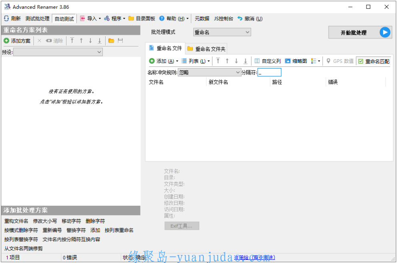Viewport: 397px width, 263px height.
Task: Add the 移动字符 method
Action: coord(71,221)
